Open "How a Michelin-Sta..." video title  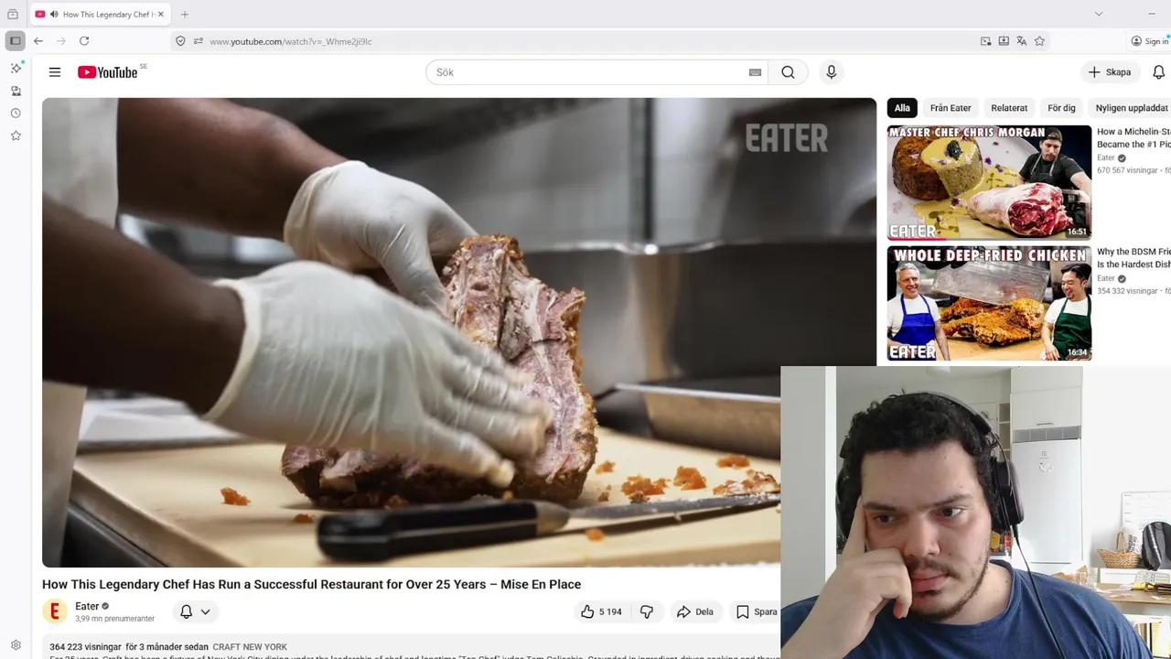point(1133,138)
